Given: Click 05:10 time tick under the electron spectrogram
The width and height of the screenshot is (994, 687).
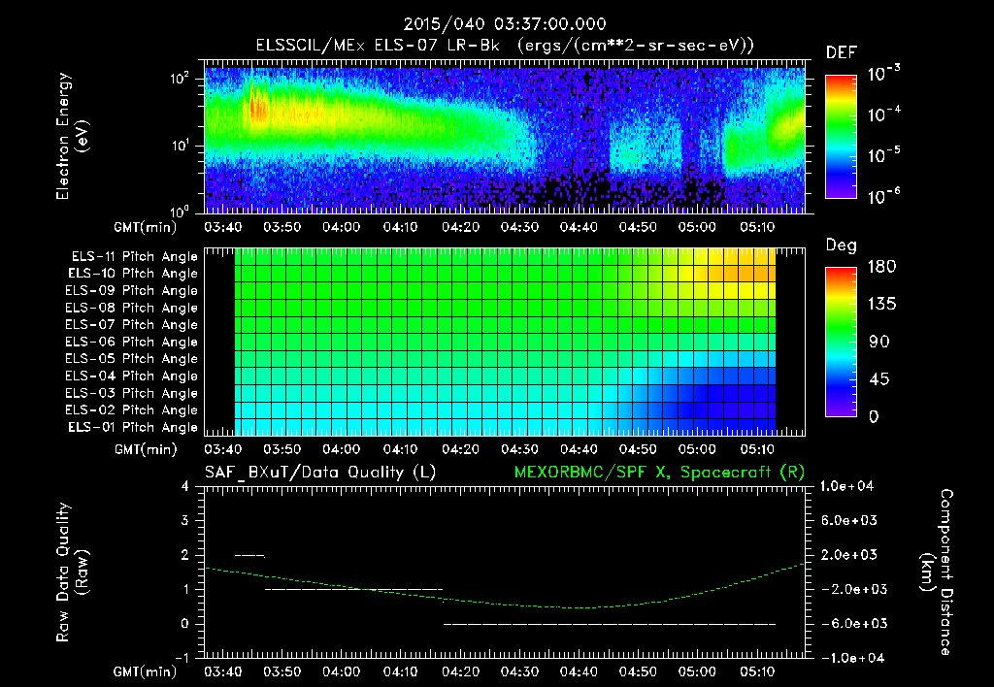Looking at the screenshot, I should 757,227.
